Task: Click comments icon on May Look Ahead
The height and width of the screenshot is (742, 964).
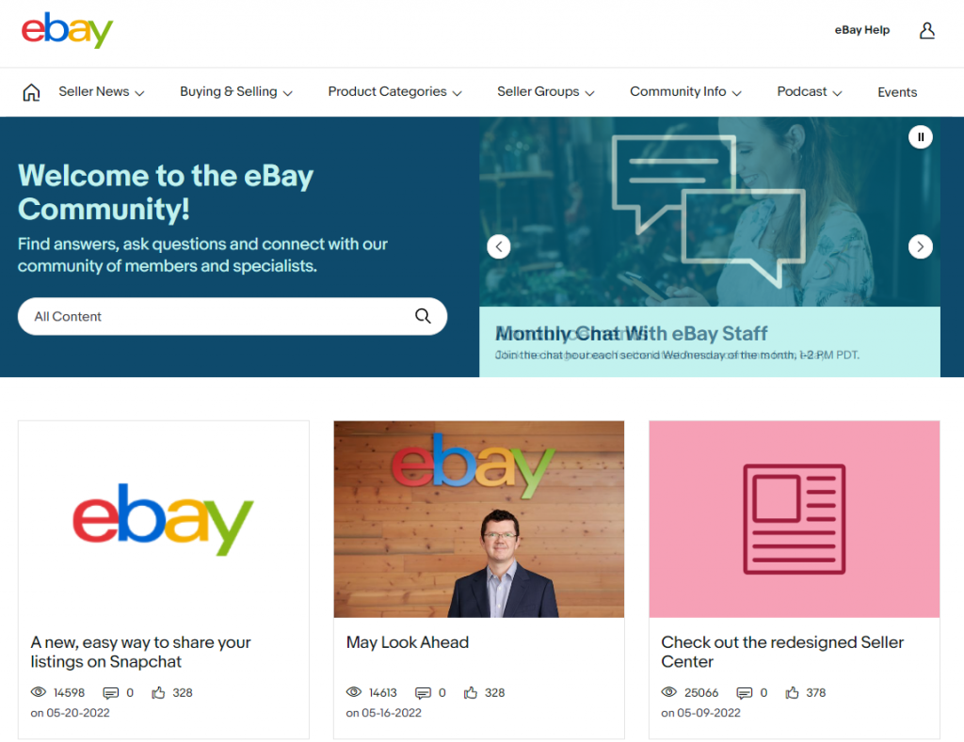Action: [x=423, y=693]
